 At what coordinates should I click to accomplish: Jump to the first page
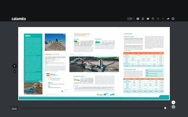[15, 71]
